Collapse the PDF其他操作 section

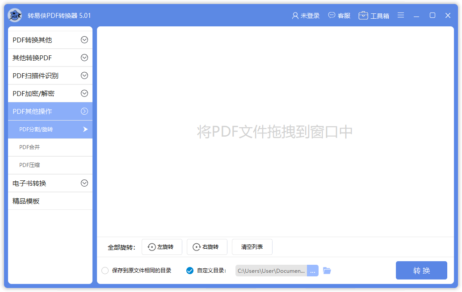pyautogui.click(x=50, y=111)
